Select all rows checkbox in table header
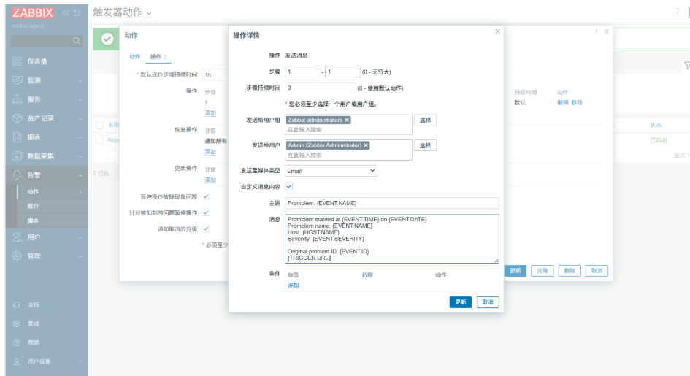Viewport: 690px width, 376px height. click(x=100, y=126)
